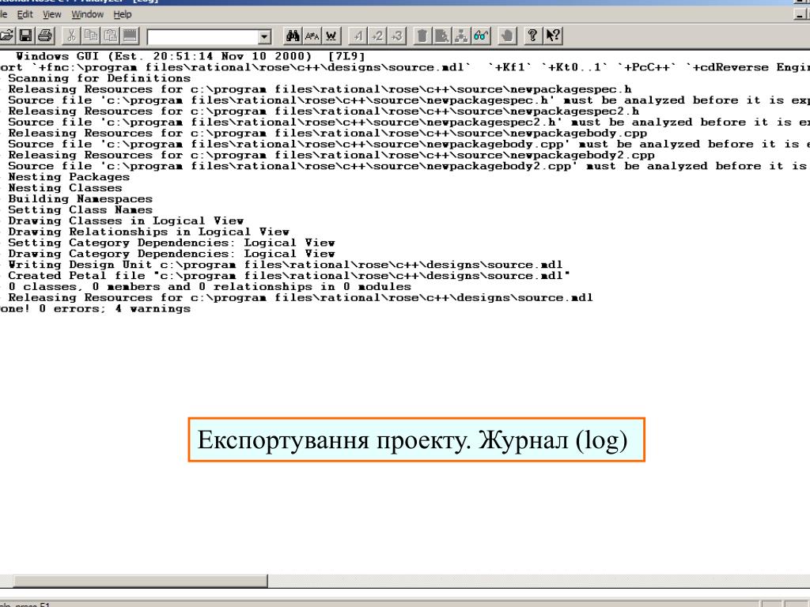Click the horizontal scrollbar track right of thumb

[x=537, y=581]
